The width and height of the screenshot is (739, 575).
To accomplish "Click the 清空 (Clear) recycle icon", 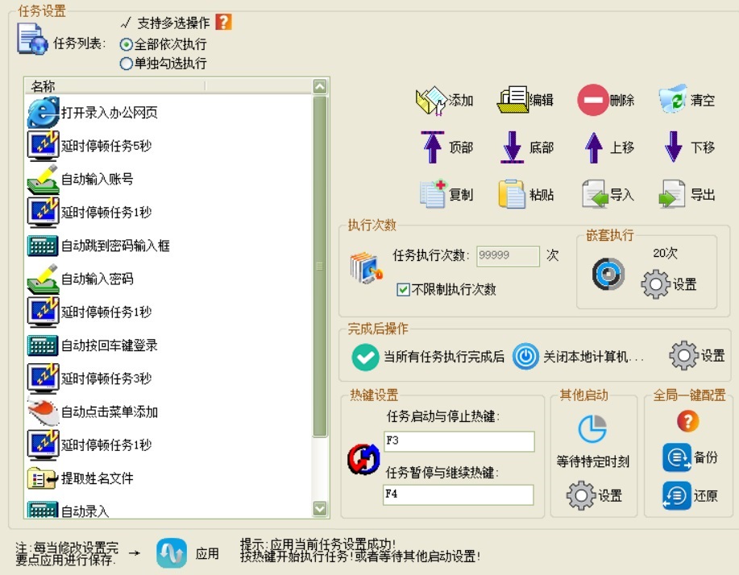I will click(673, 100).
